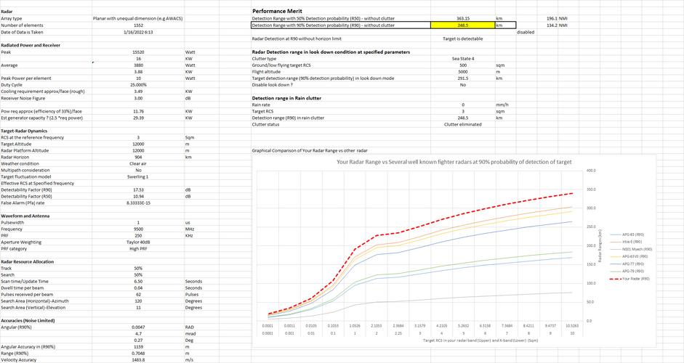This screenshot has height=363, width=684.
Task: Select the Peak power value 15520
Action: [x=138, y=52]
